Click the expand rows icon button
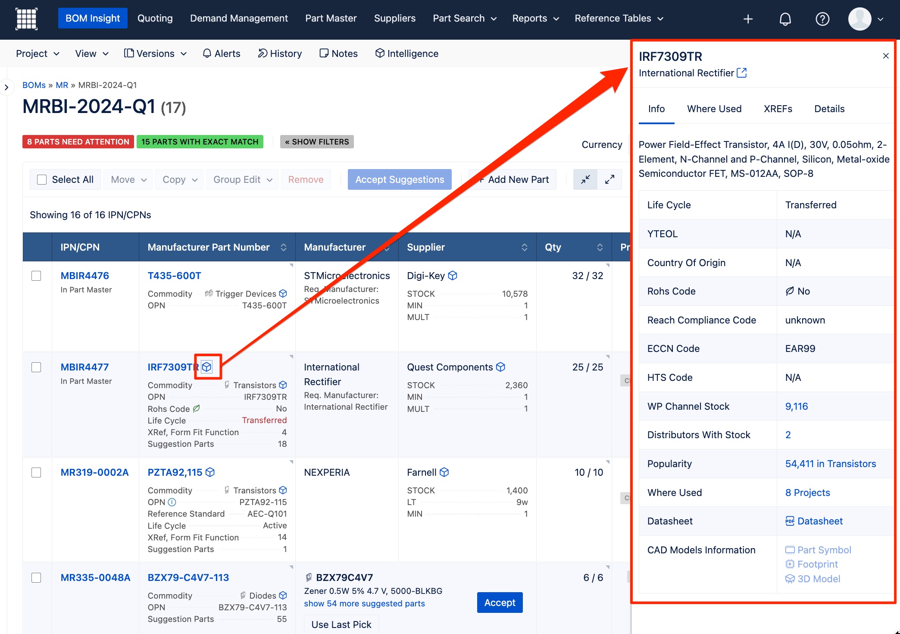 point(609,179)
